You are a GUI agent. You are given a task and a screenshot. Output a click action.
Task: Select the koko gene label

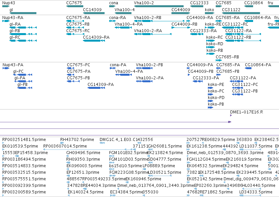pos(209,10)
